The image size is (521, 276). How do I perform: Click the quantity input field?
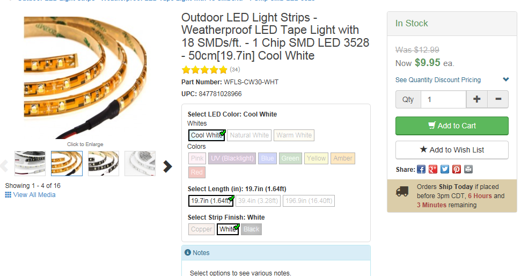point(443,99)
